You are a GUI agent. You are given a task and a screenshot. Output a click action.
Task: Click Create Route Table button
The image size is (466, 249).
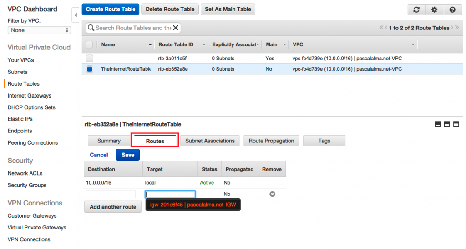click(x=111, y=9)
